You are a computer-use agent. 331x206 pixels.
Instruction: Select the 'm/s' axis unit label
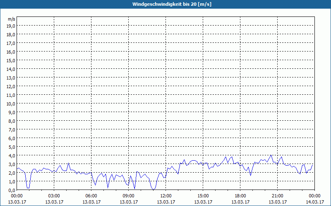click(12, 19)
